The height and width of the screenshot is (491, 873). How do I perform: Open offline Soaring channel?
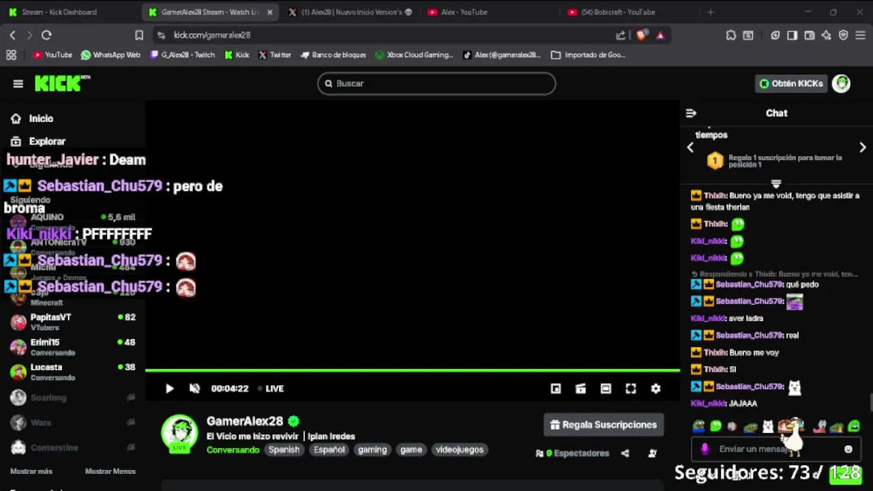(72, 398)
